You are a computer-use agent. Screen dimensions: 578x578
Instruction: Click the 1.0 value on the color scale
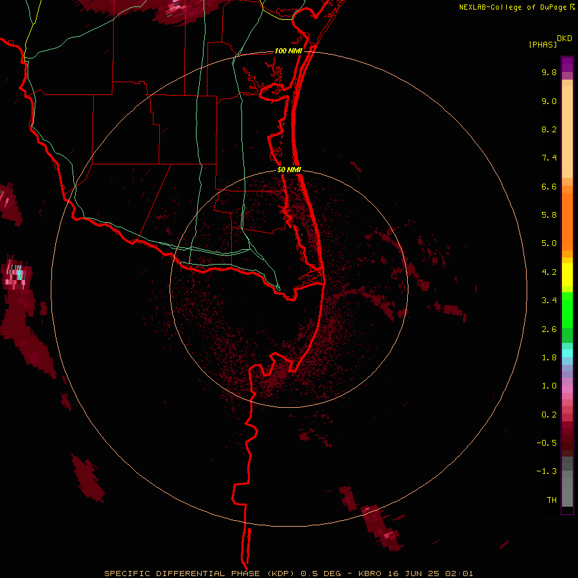click(x=549, y=387)
